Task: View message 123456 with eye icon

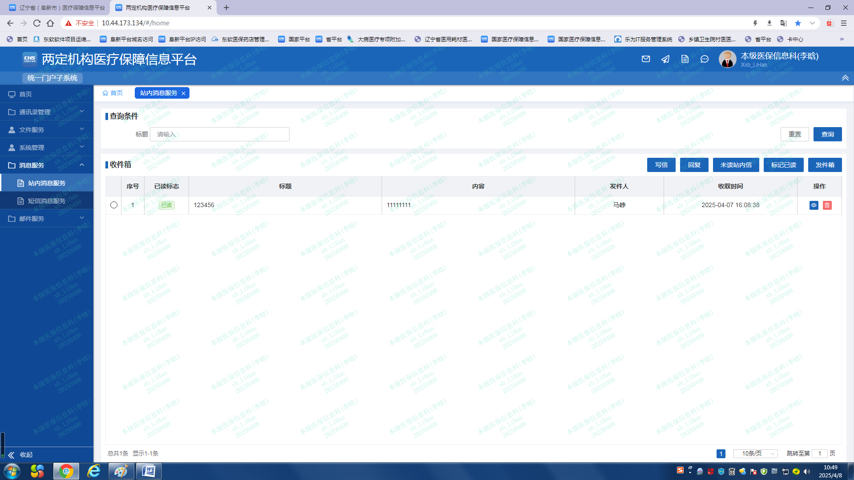Action: point(814,205)
